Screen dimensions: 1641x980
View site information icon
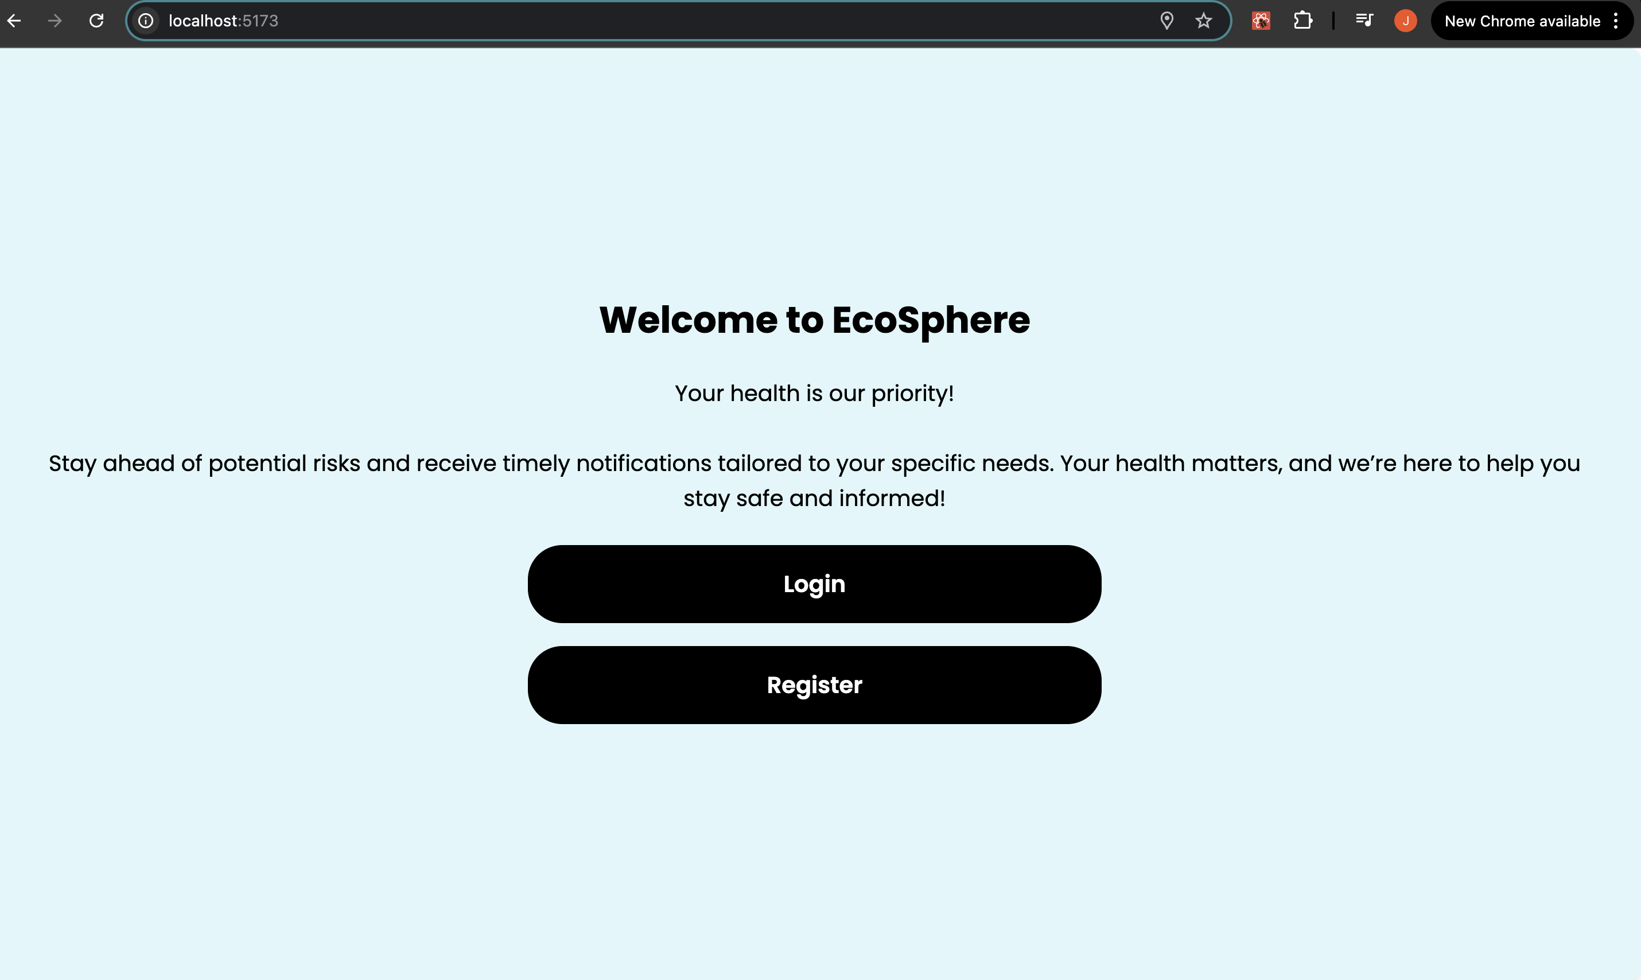coord(146,21)
